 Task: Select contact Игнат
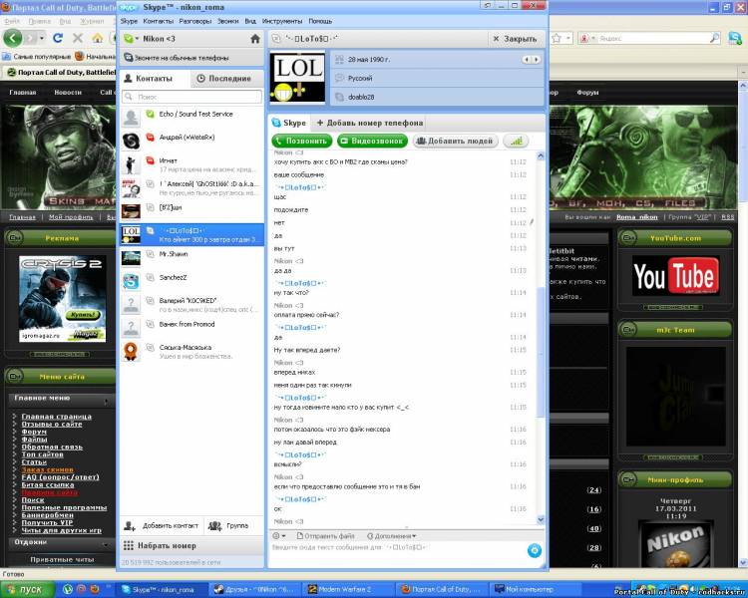pos(191,163)
